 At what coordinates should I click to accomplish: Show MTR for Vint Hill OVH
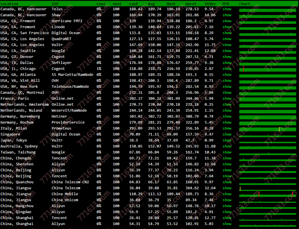click(227, 80)
